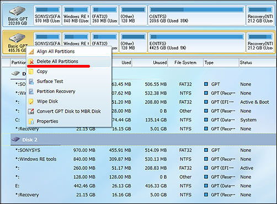Click type square icon in E: row
The image size is (277, 204).
pos(206,186)
